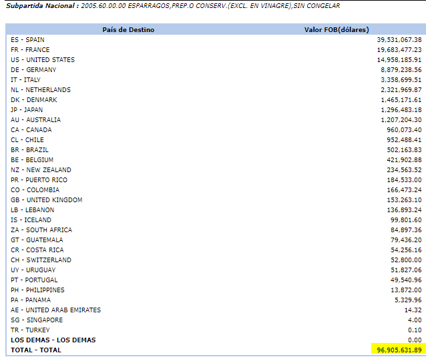The image size is (426, 357).
Task: Click Puerto Rico's value 184,533.00
Action: coord(404,180)
